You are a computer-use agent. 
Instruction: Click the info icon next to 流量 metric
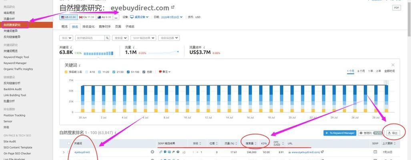134,48
